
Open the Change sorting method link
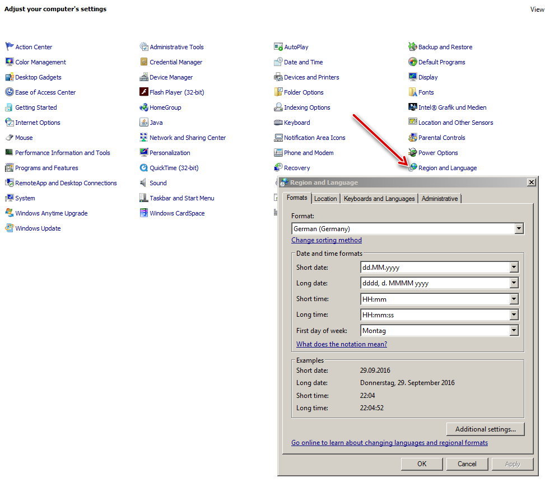(x=327, y=240)
